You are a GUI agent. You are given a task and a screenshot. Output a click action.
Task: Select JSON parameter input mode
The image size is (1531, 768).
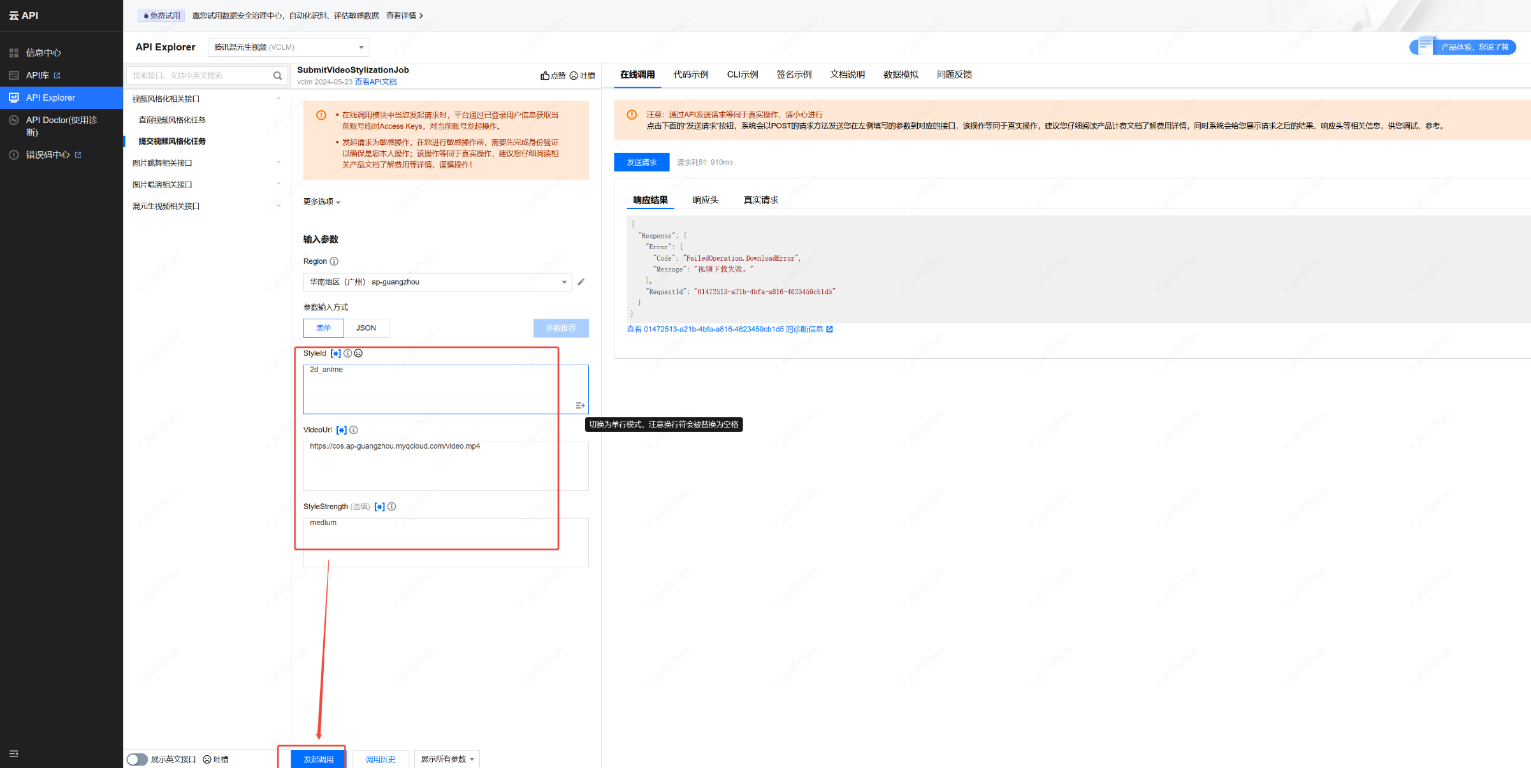366,328
